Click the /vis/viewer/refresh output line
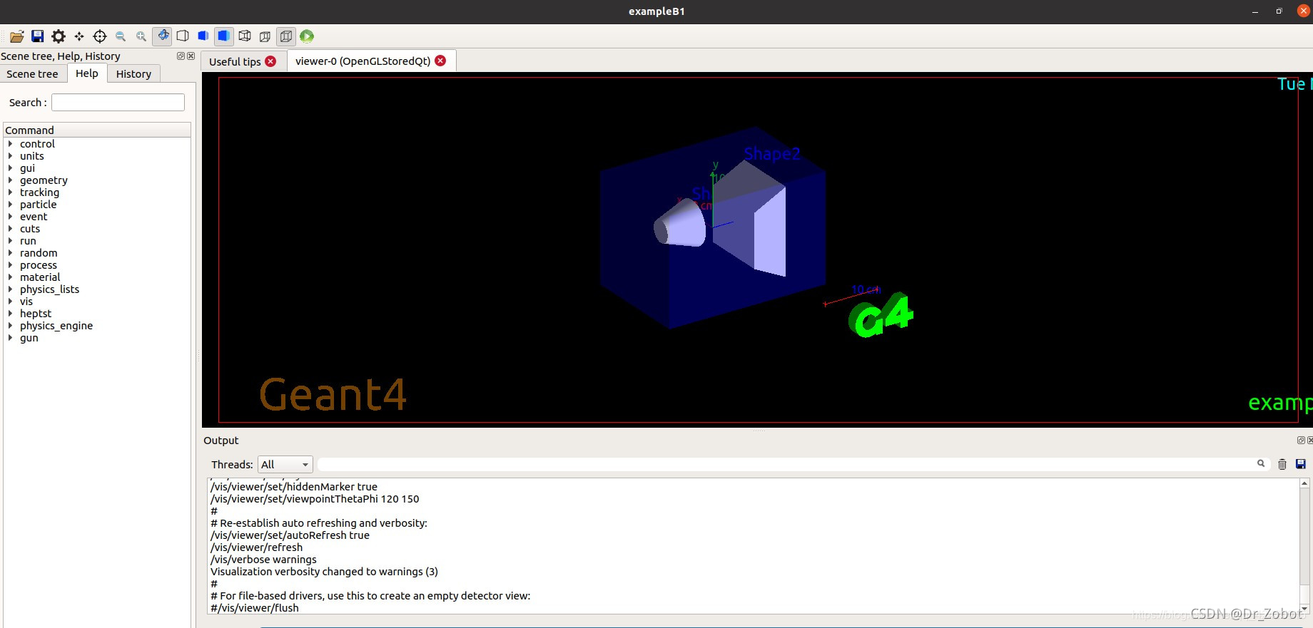The height and width of the screenshot is (628, 1313). 256,547
